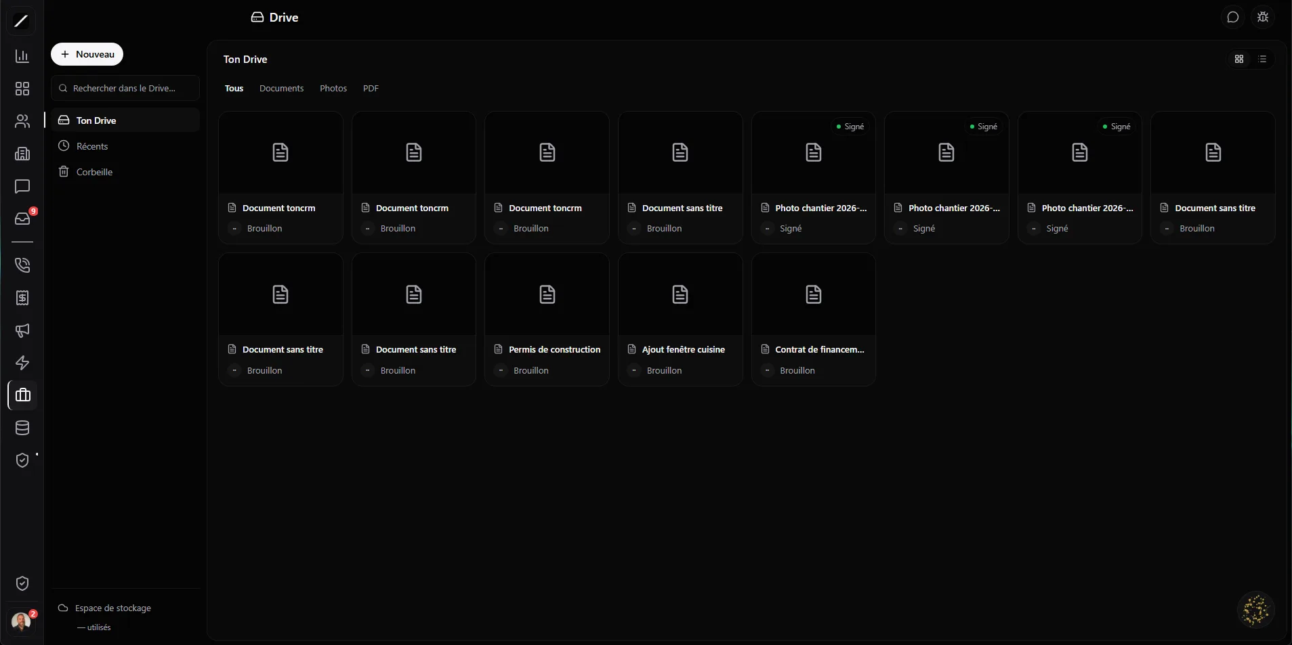Click Brouillon status under Contrat de financem...
This screenshot has height=645, width=1292.
797,371
